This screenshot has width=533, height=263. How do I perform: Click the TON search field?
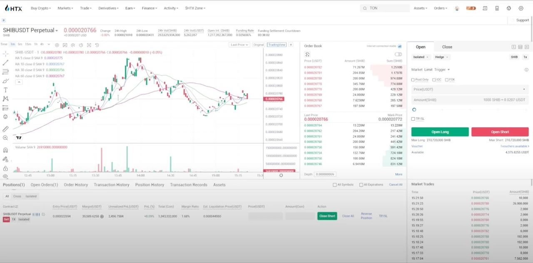tap(385, 8)
